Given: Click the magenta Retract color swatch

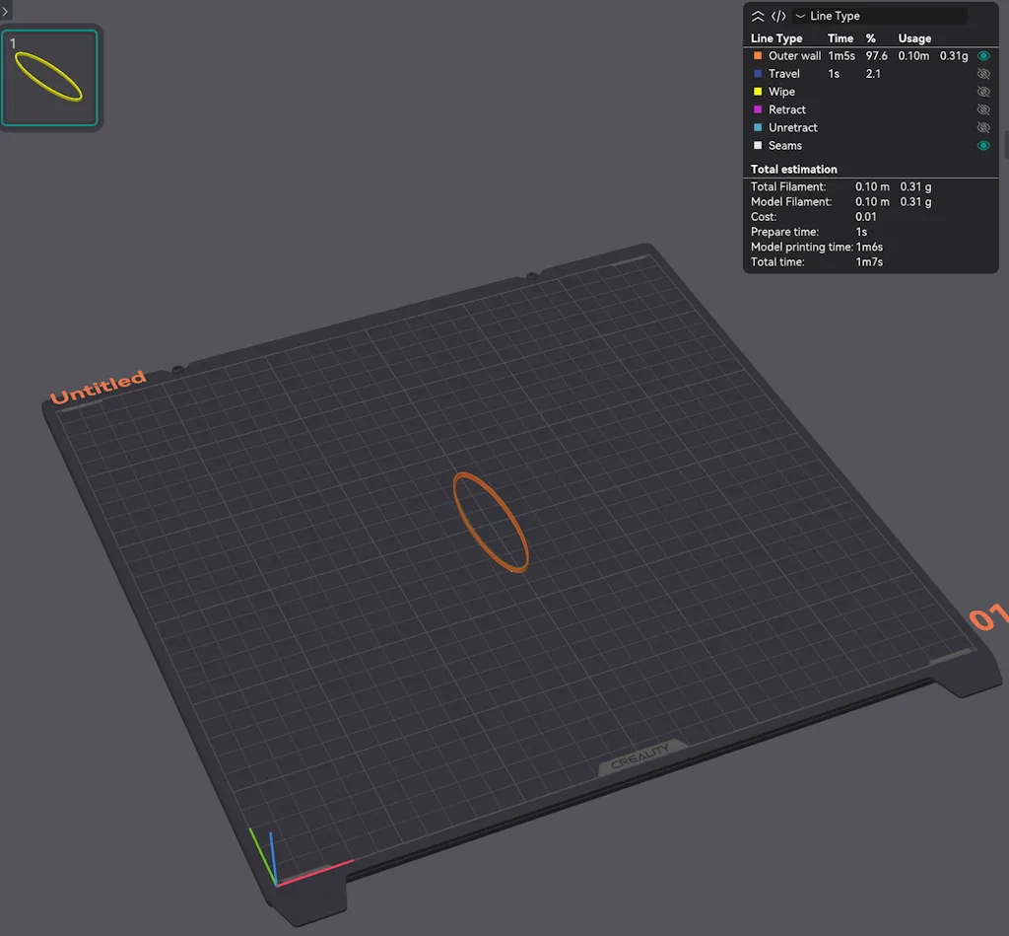Looking at the screenshot, I should (758, 109).
